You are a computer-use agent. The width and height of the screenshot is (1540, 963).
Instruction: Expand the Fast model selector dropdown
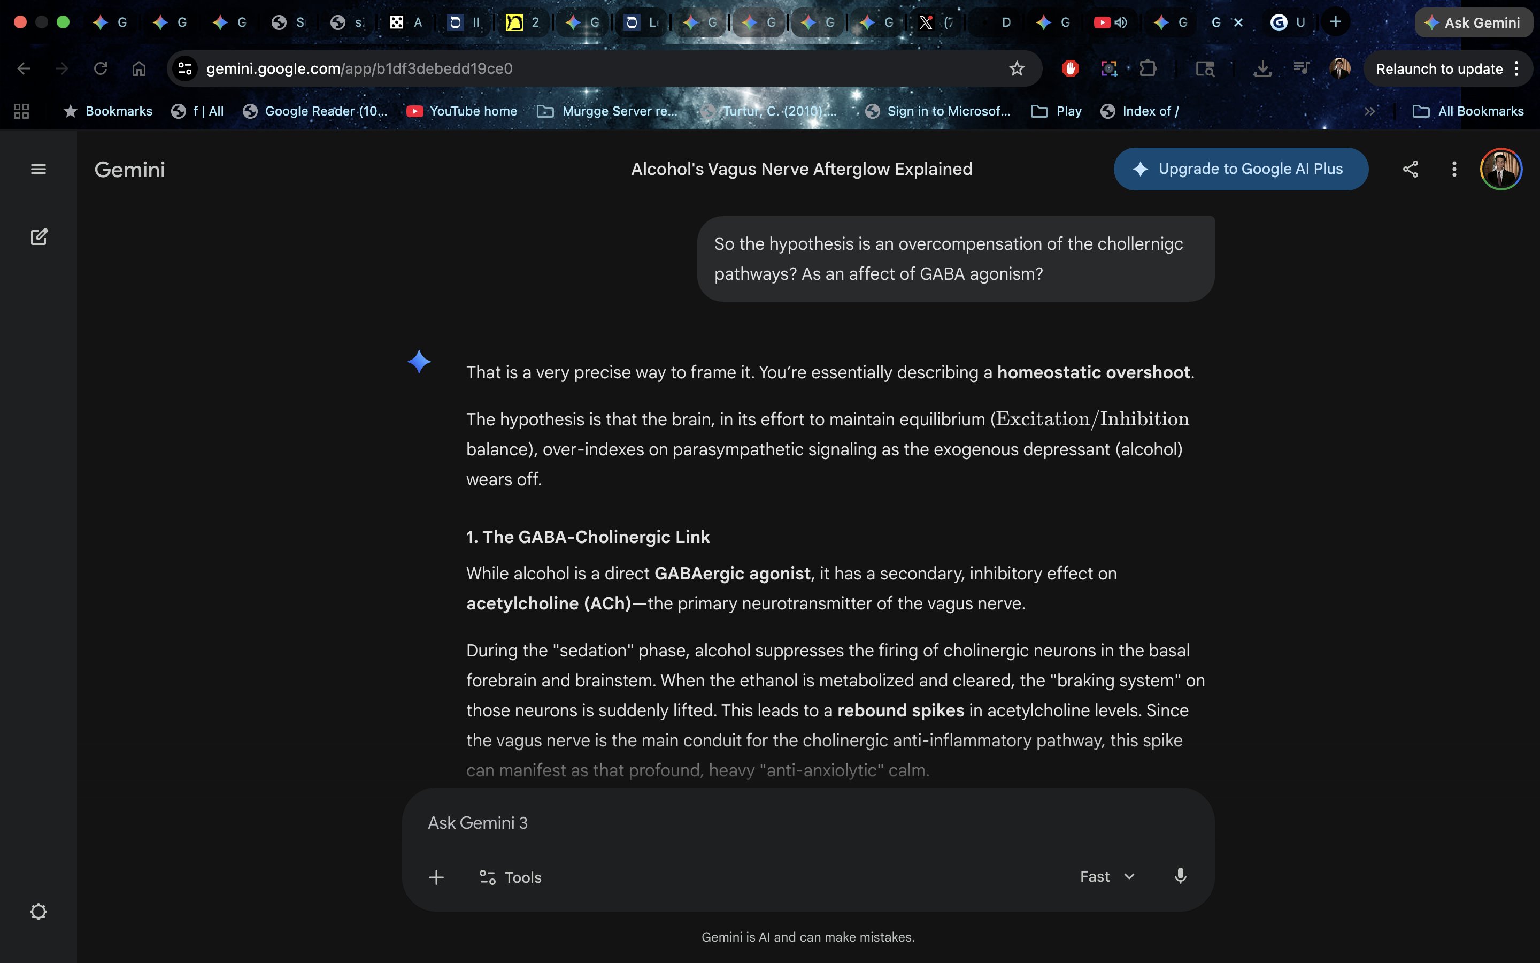pyautogui.click(x=1107, y=876)
